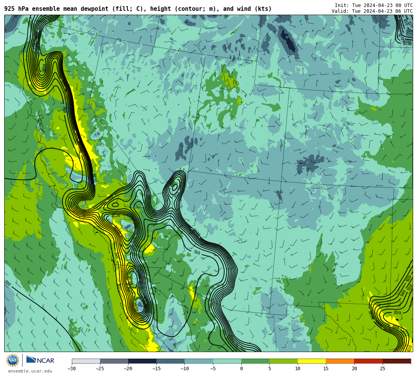417x376 pixels.
Task: Click the colorbar tick label 0
Action: [x=241, y=369]
